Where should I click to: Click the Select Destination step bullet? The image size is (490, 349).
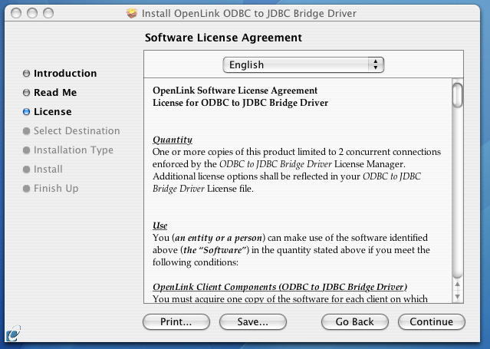pos(27,131)
